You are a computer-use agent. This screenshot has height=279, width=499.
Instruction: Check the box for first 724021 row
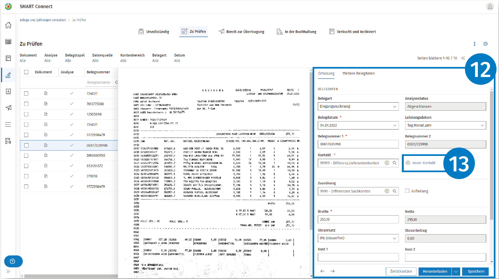click(x=26, y=94)
